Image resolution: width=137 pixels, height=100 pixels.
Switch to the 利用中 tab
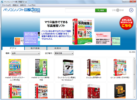click(58, 48)
